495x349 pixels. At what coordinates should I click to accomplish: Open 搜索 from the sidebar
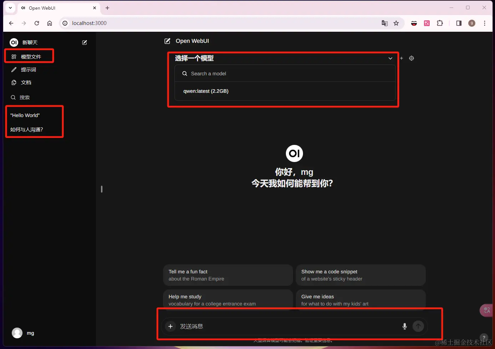pyautogui.click(x=24, y=97)
